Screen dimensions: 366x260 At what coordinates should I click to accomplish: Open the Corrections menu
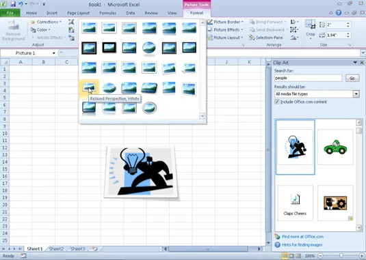(47, 22)
